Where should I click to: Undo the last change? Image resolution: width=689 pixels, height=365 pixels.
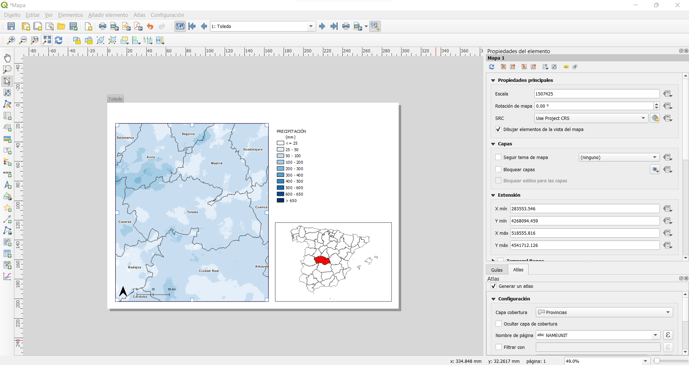[x=150, y=26]
